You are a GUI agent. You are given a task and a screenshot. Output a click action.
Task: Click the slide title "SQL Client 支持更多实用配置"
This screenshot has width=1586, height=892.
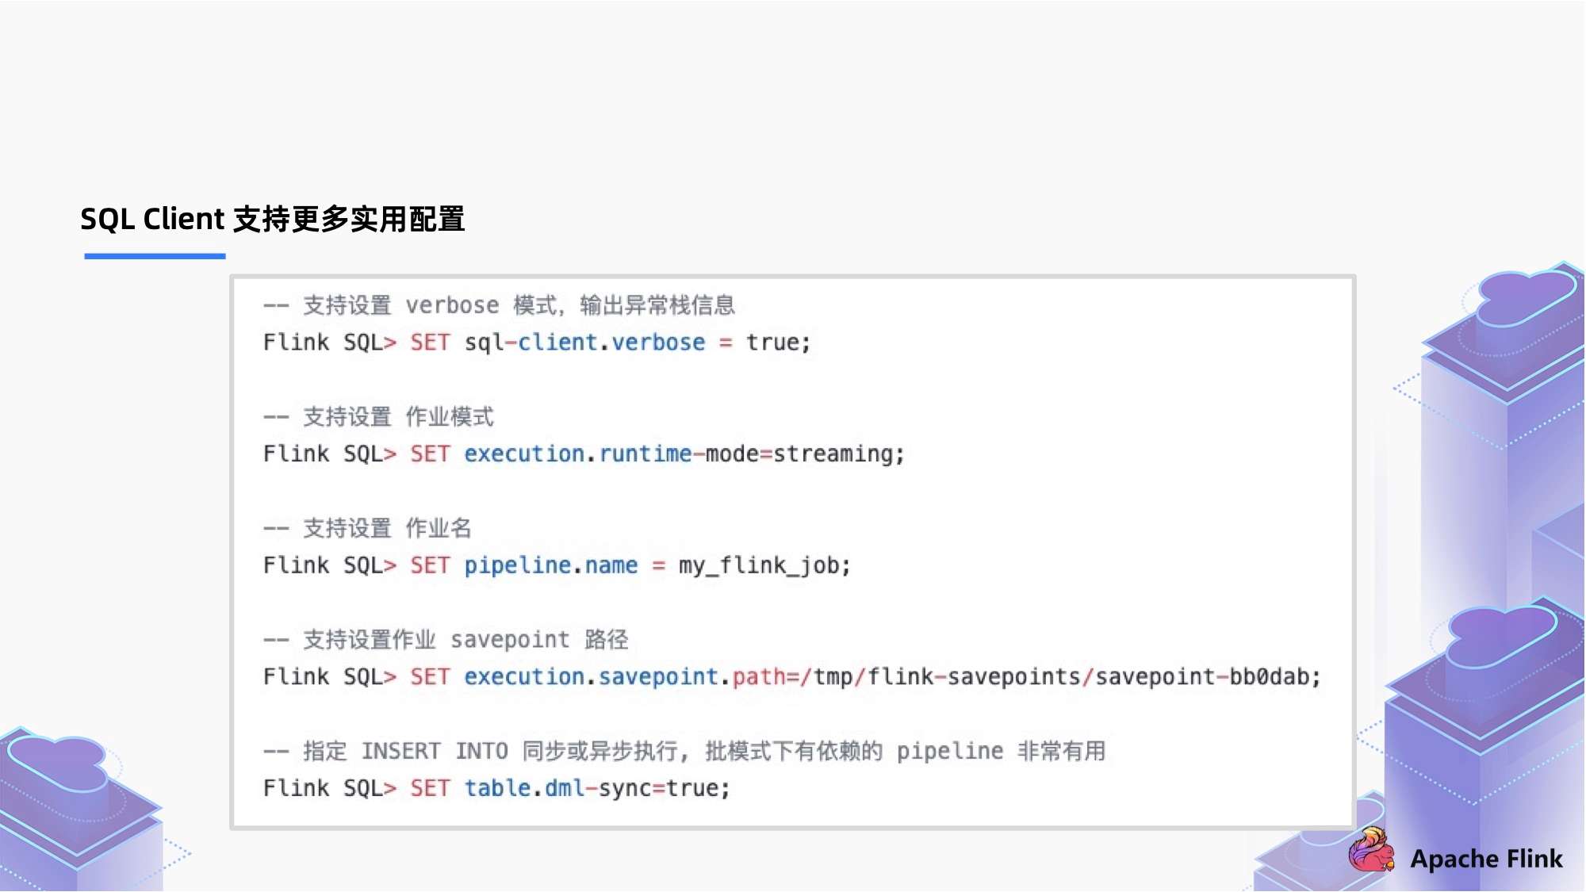(272, 219)
